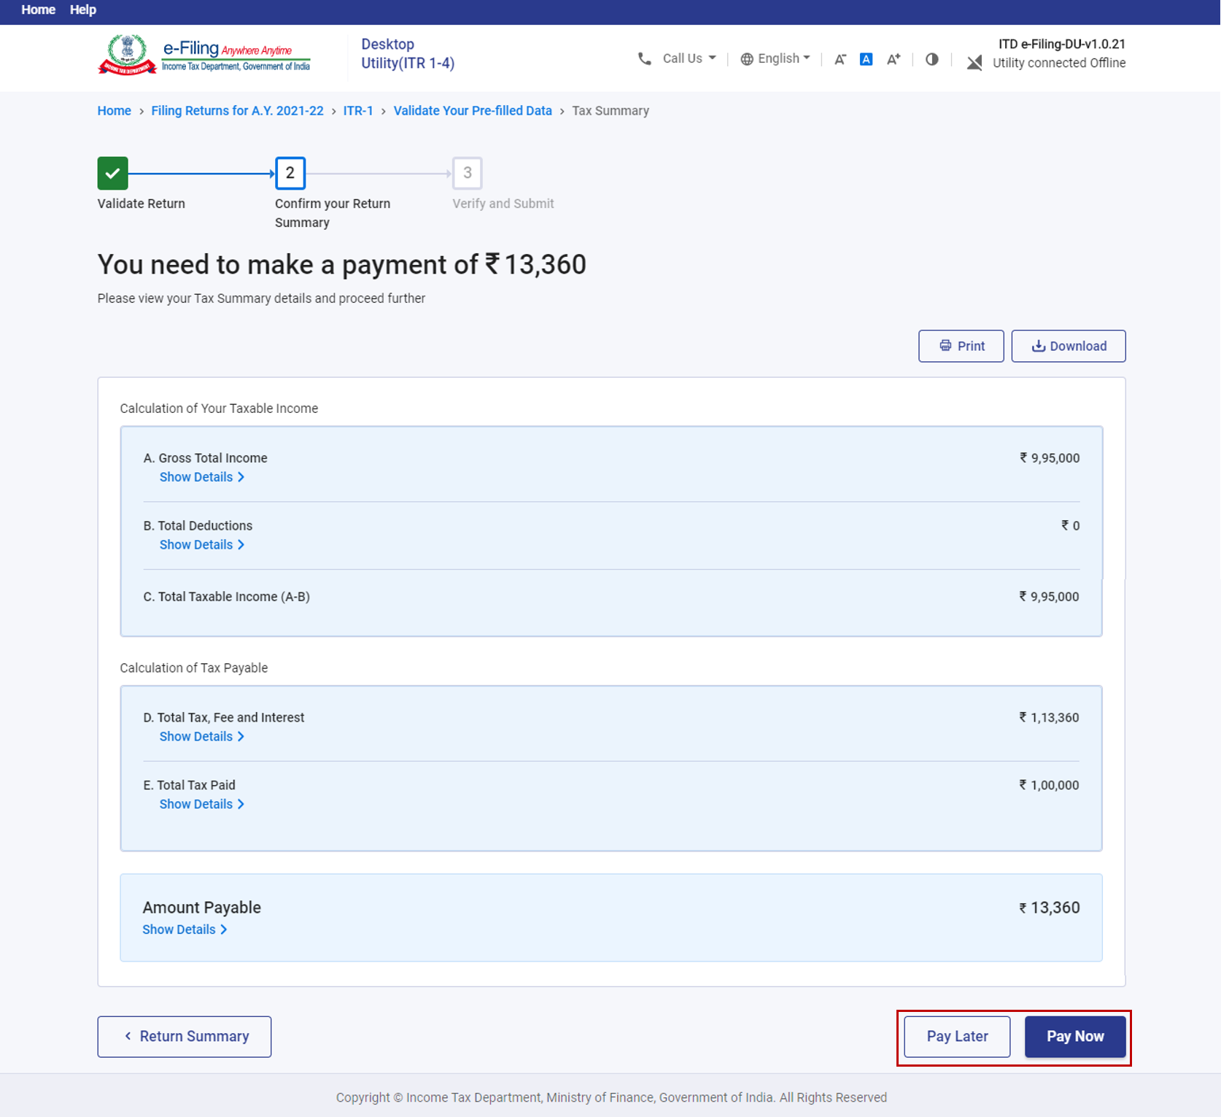
Task: Decrease font size with the A- icon
Action: click(x=840, y=59)
